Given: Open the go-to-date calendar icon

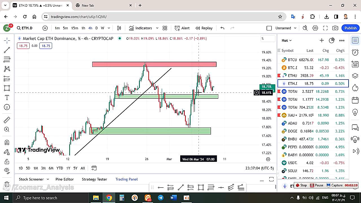Looking at the screenshot, I should tap(94, 168).
